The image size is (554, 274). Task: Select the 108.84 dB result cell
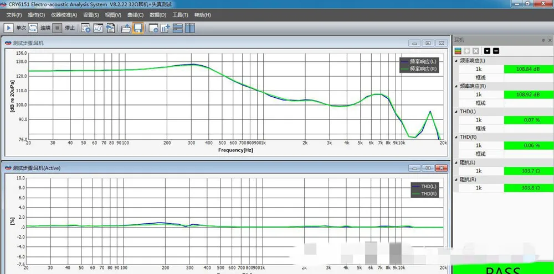pyautogui.click(x=529, y=69)
